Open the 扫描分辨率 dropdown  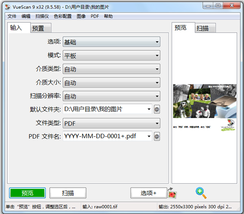click(x=111, y=96)
